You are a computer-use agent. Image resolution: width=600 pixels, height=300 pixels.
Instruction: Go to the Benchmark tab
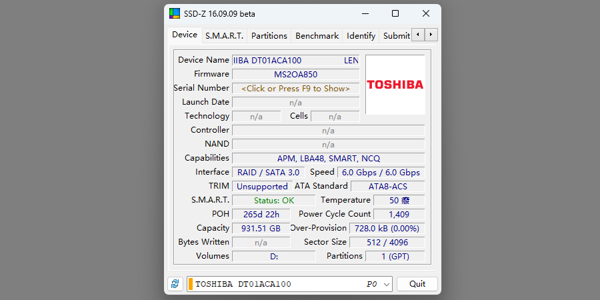coord(317,36)
